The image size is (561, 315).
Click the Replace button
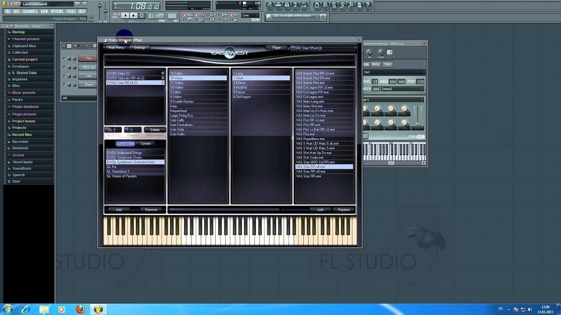(x=344, y=210)
